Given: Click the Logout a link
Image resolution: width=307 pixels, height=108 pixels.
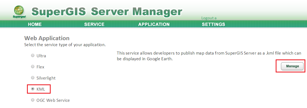Looking at the screenshot, I should 209,18.
